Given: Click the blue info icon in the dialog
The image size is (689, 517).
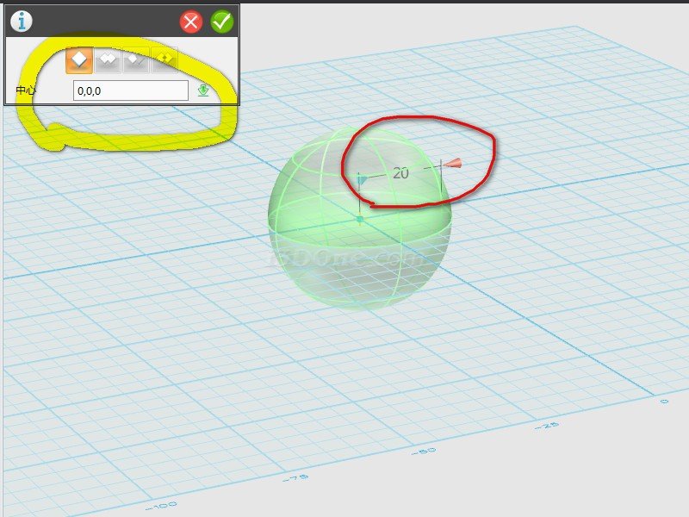Looking at the screenshot, I should click(20, 22).
